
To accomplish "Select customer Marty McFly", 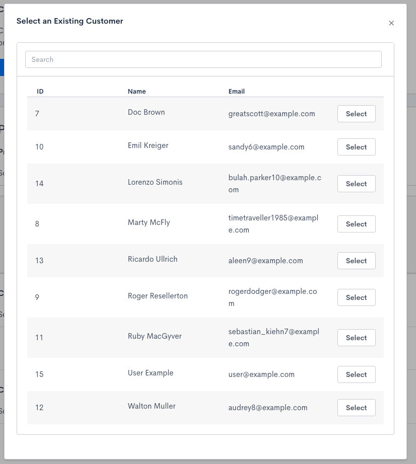I will (356, 224).
